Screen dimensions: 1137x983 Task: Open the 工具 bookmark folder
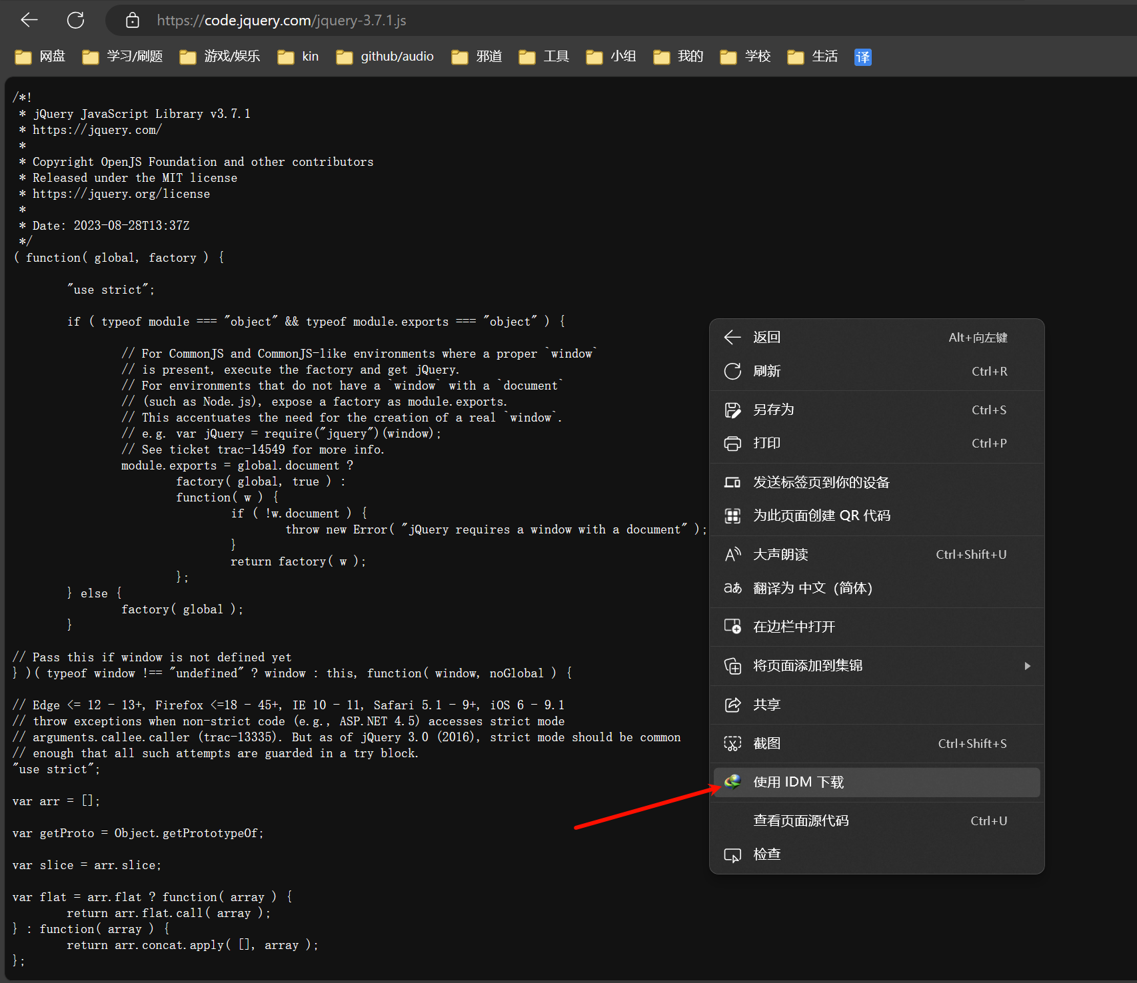[544, 57]
